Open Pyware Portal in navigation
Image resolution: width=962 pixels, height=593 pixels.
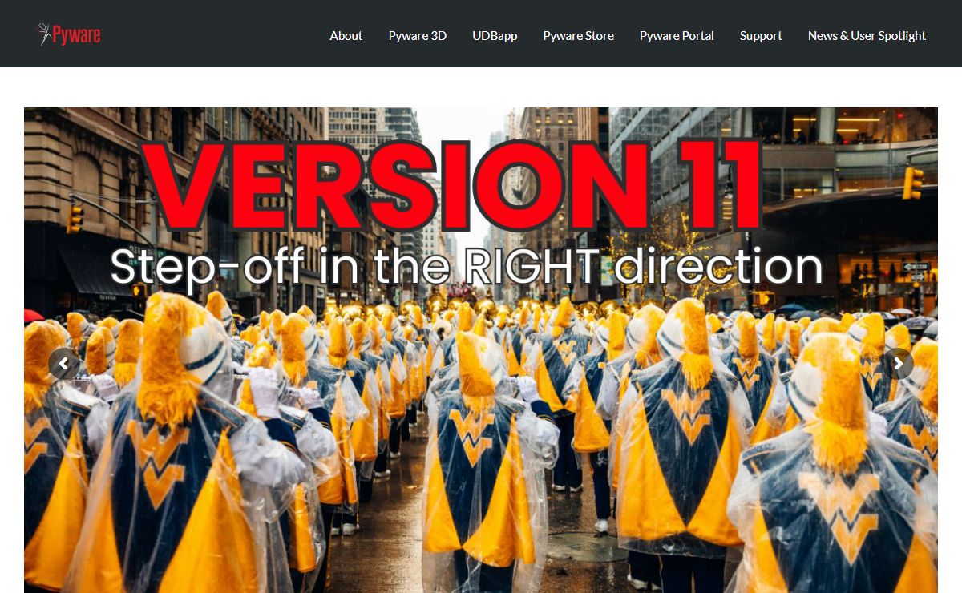click(677, 35)
